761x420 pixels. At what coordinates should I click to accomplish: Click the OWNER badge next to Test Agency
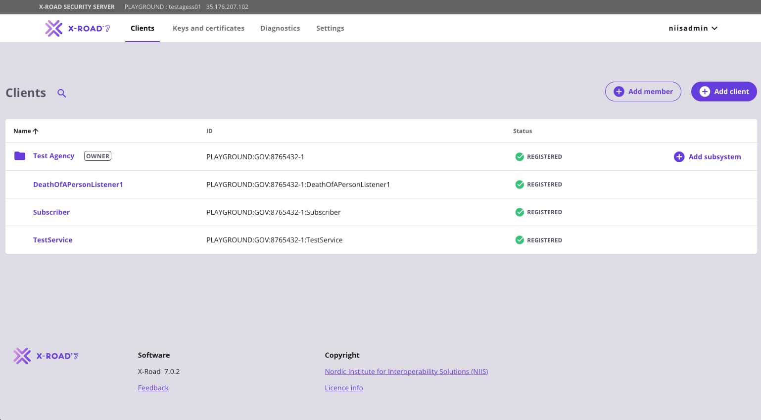97,156
